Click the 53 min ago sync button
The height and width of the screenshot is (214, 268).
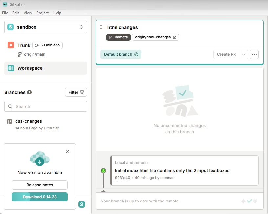48,45
